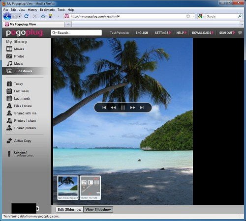
Task: Click the Edit Slideshow button
Action: tap(69, 210)
